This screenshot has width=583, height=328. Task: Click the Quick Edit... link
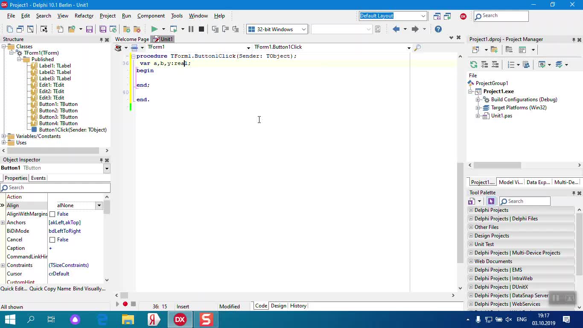point(14,289)
